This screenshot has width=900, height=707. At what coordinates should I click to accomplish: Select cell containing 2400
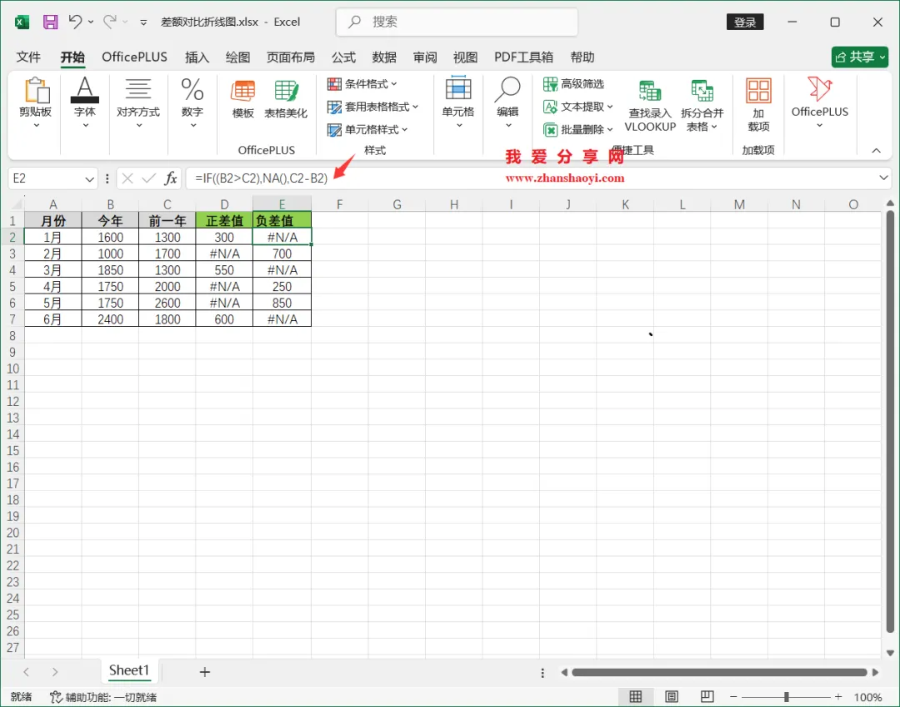click(x=110, y=319)
